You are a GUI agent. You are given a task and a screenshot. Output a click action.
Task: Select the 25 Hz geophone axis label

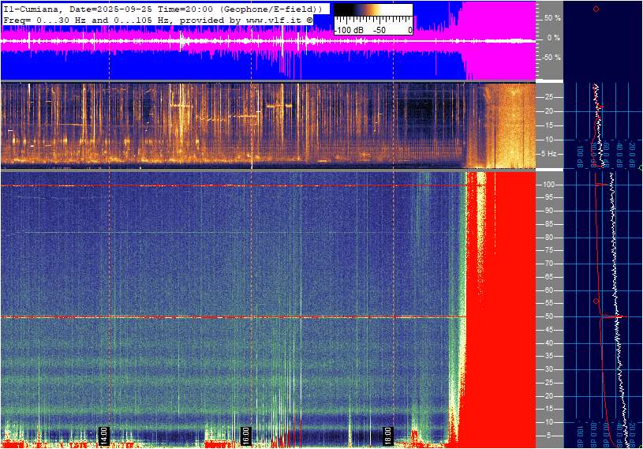pos(548,97)
